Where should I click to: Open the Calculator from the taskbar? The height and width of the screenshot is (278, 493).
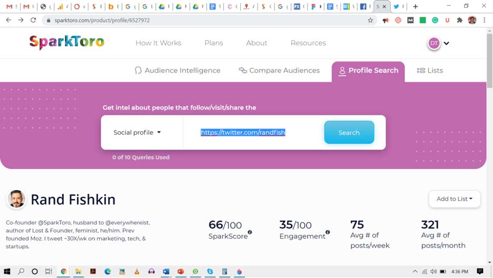click(224, 271)
